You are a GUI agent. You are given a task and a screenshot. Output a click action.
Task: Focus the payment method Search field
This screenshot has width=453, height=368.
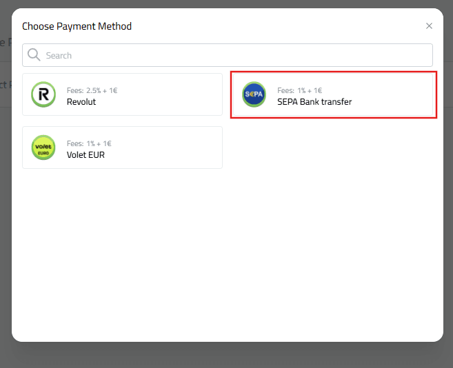228,55
